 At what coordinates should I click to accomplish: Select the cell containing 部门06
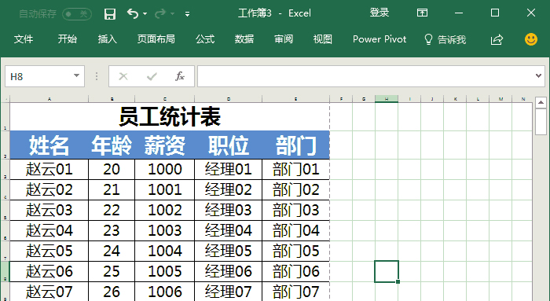coord(296,272)
